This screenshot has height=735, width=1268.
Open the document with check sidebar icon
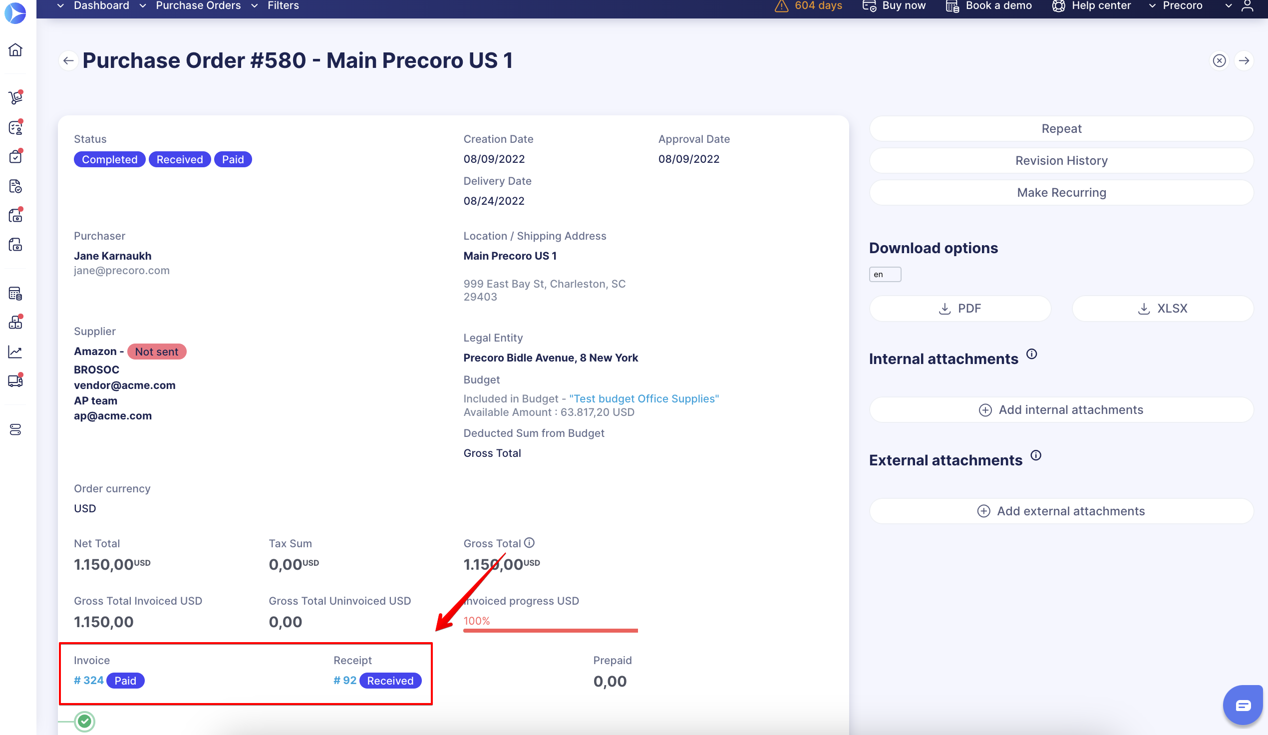(x=15, y=186)
